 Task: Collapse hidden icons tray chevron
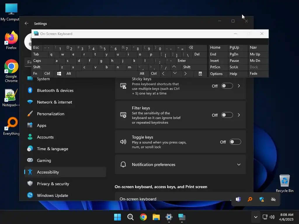(256, 217)
